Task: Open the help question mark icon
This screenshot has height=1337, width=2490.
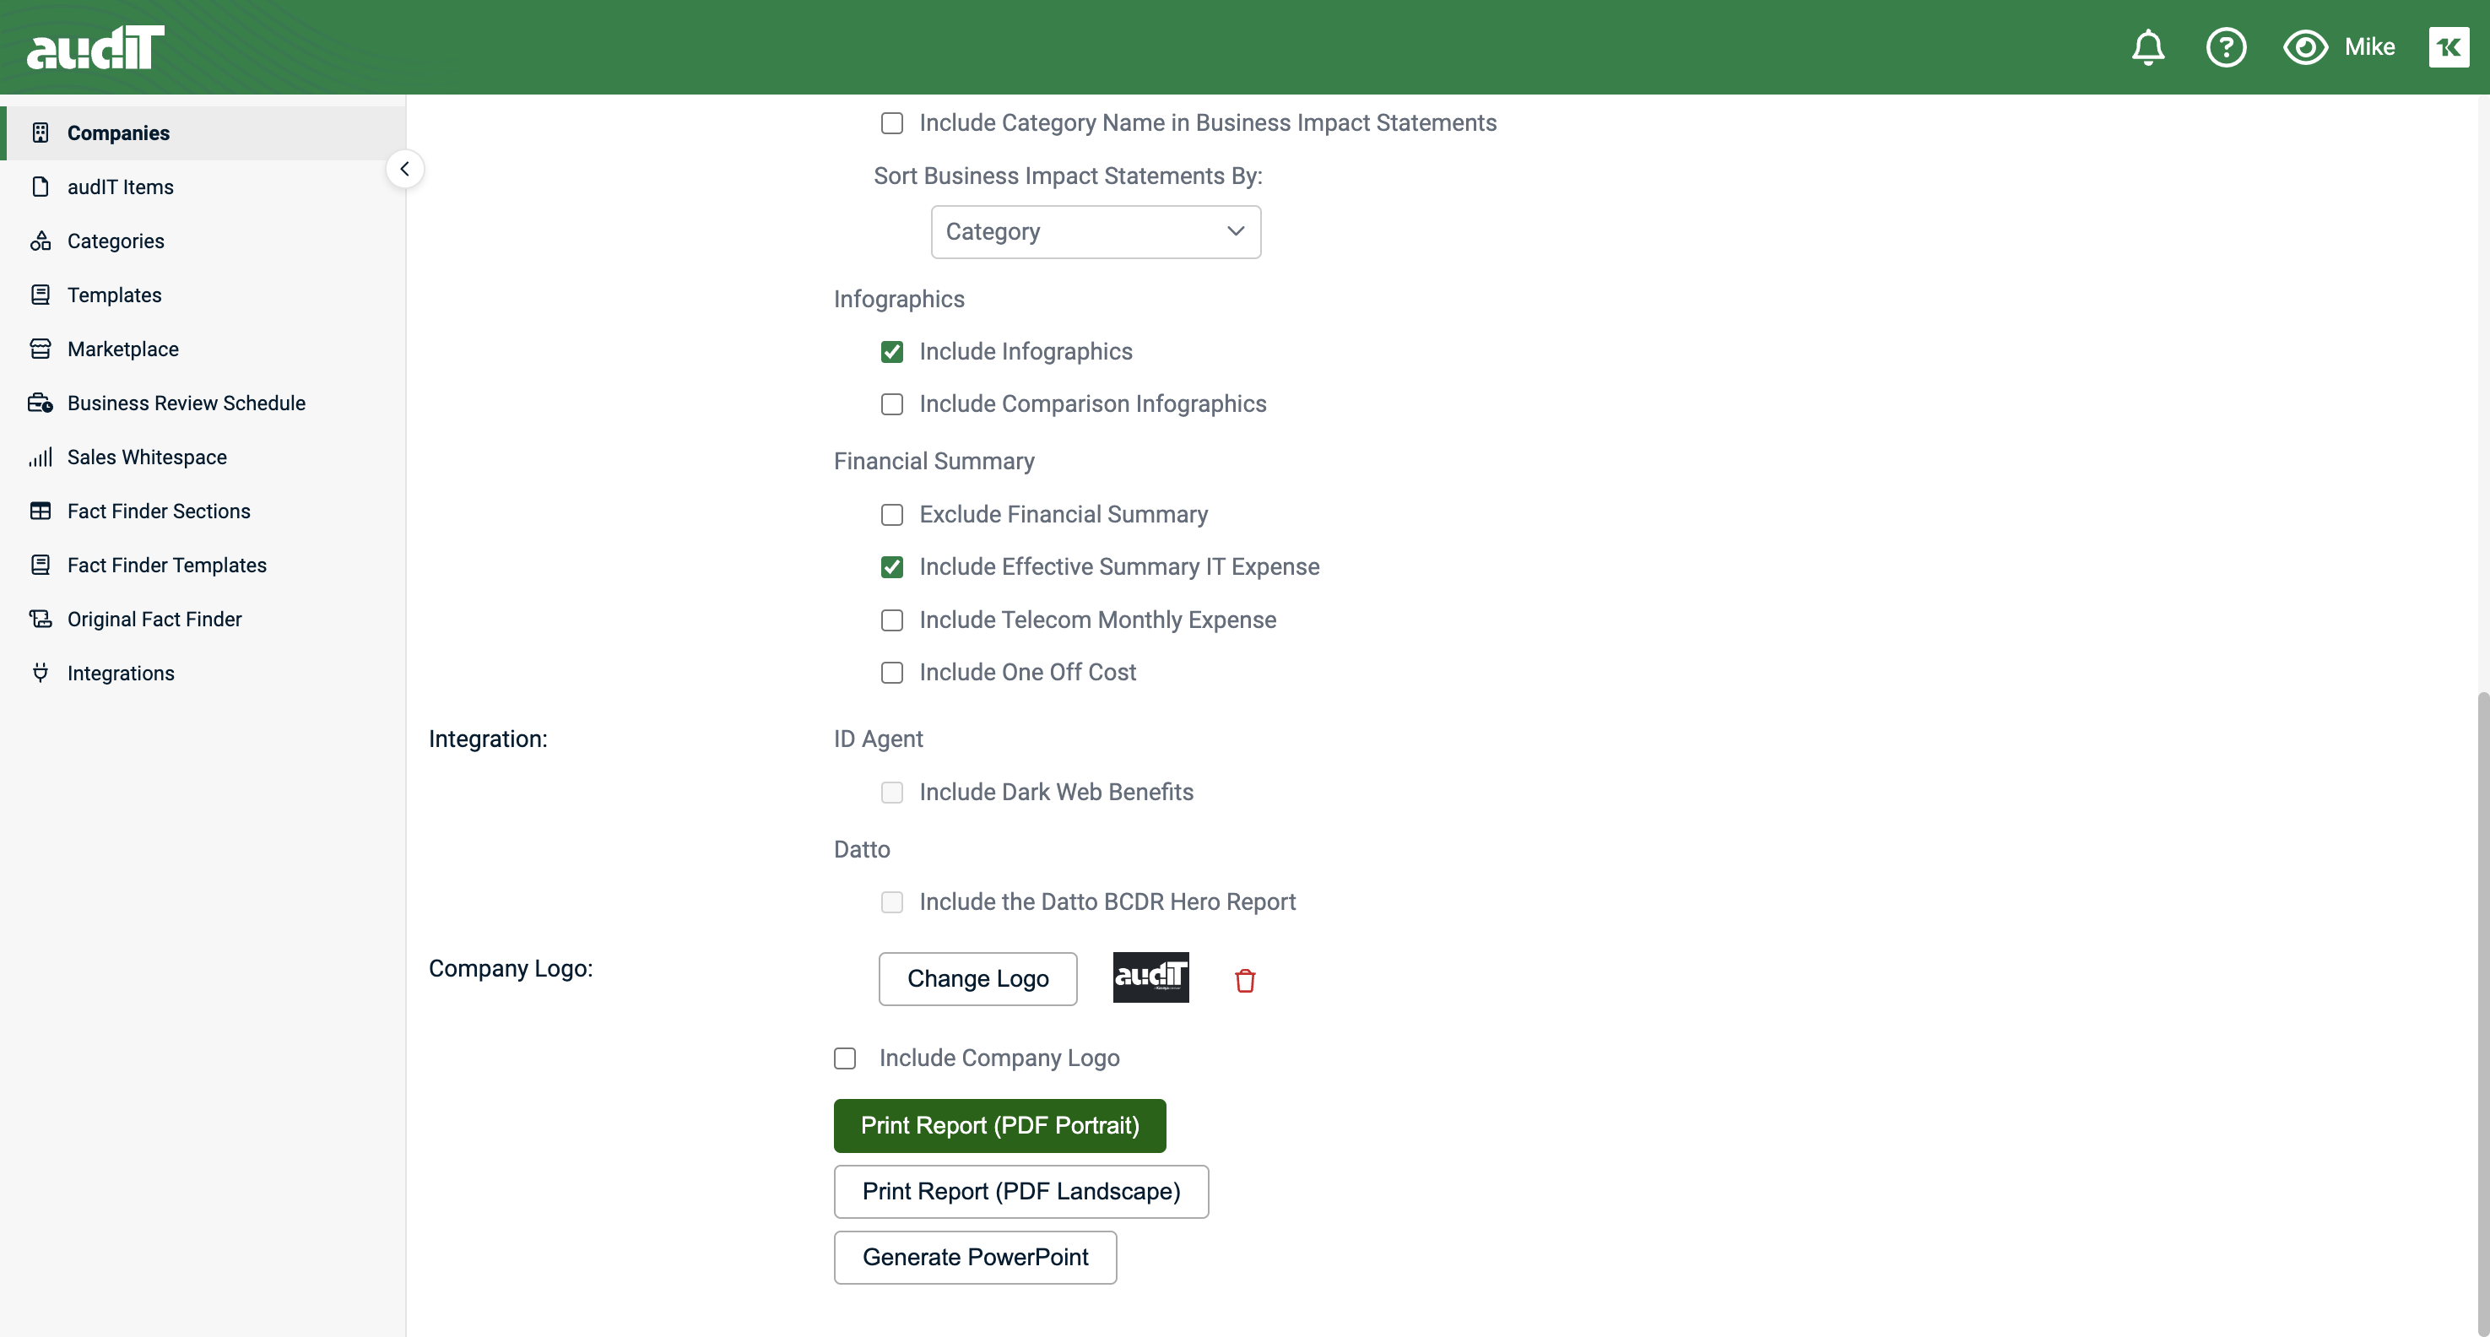Action: pyautogui.click(x=2225, y=47)
